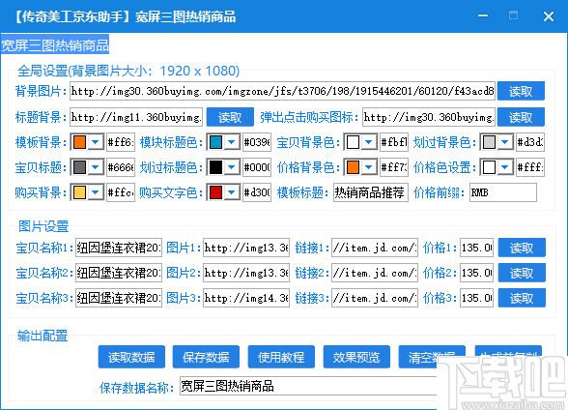Click the 价格2 value field
Viewport: 568px width, 410px height.
point(477,273)
